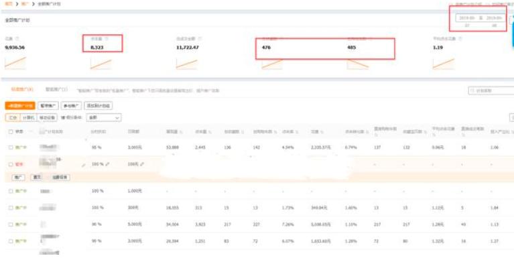Select the 移动设备 device segment
Viewport: 514px width, 258px height.
[47, 117]
